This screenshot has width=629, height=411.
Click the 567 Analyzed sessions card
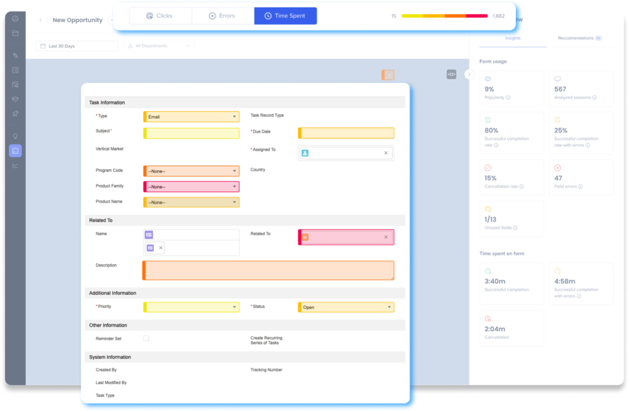(x=581, y=88)
